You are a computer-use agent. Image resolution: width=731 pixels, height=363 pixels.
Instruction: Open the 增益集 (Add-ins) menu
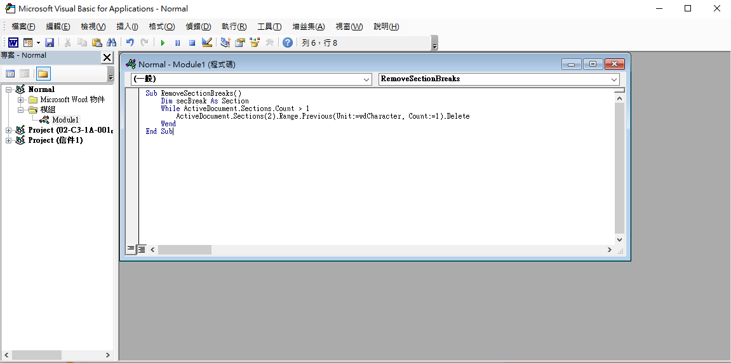tap(309, 27)
